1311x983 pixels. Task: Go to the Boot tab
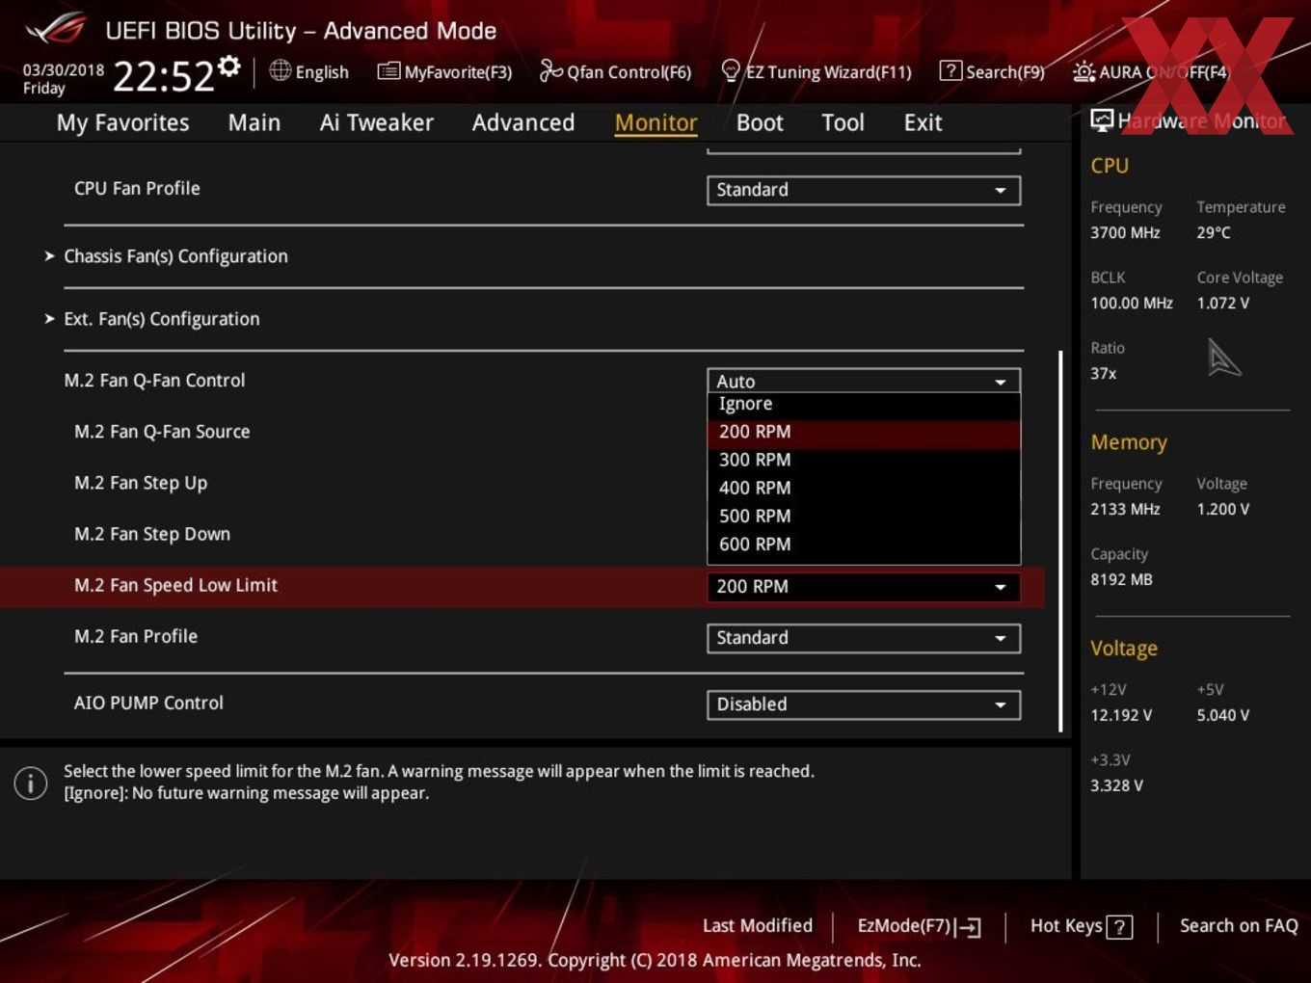point(760,122)
